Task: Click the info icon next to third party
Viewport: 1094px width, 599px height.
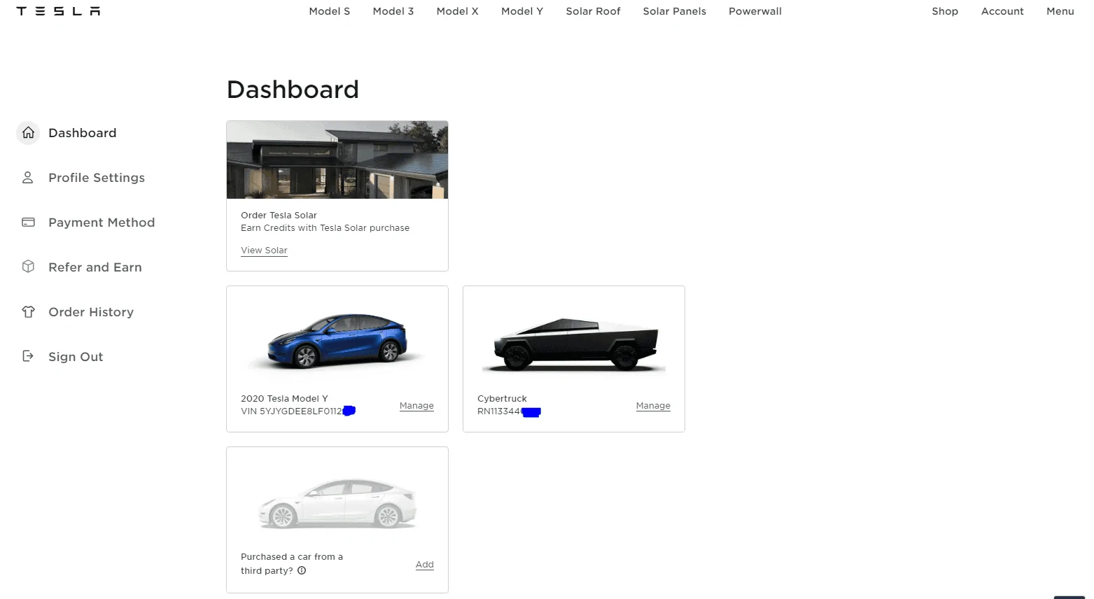Action: pos(302,570)
